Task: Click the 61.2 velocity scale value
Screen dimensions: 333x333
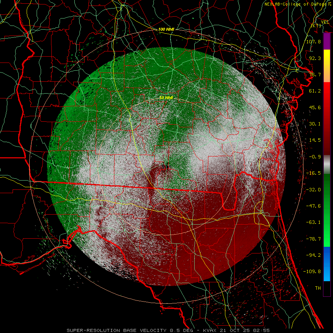Action: 315,91
